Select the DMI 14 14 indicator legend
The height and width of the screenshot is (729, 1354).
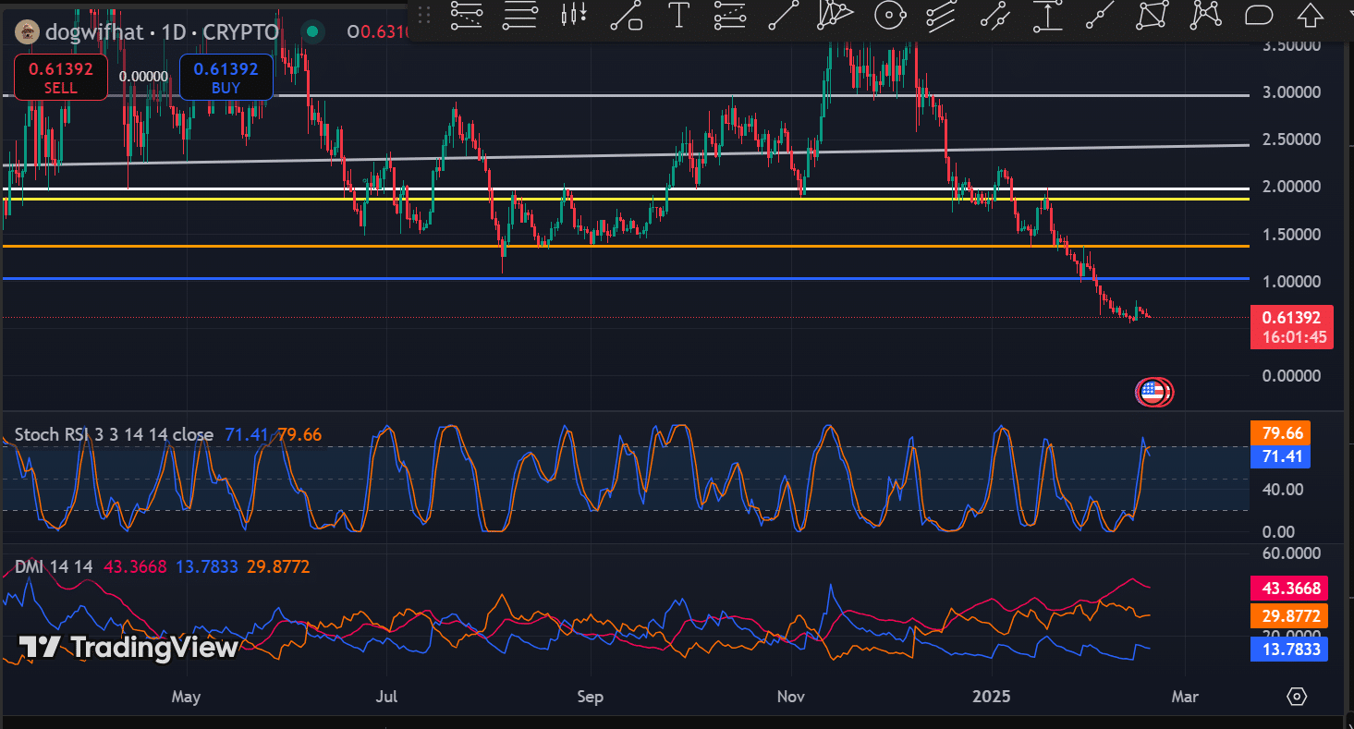pos(54,566)
